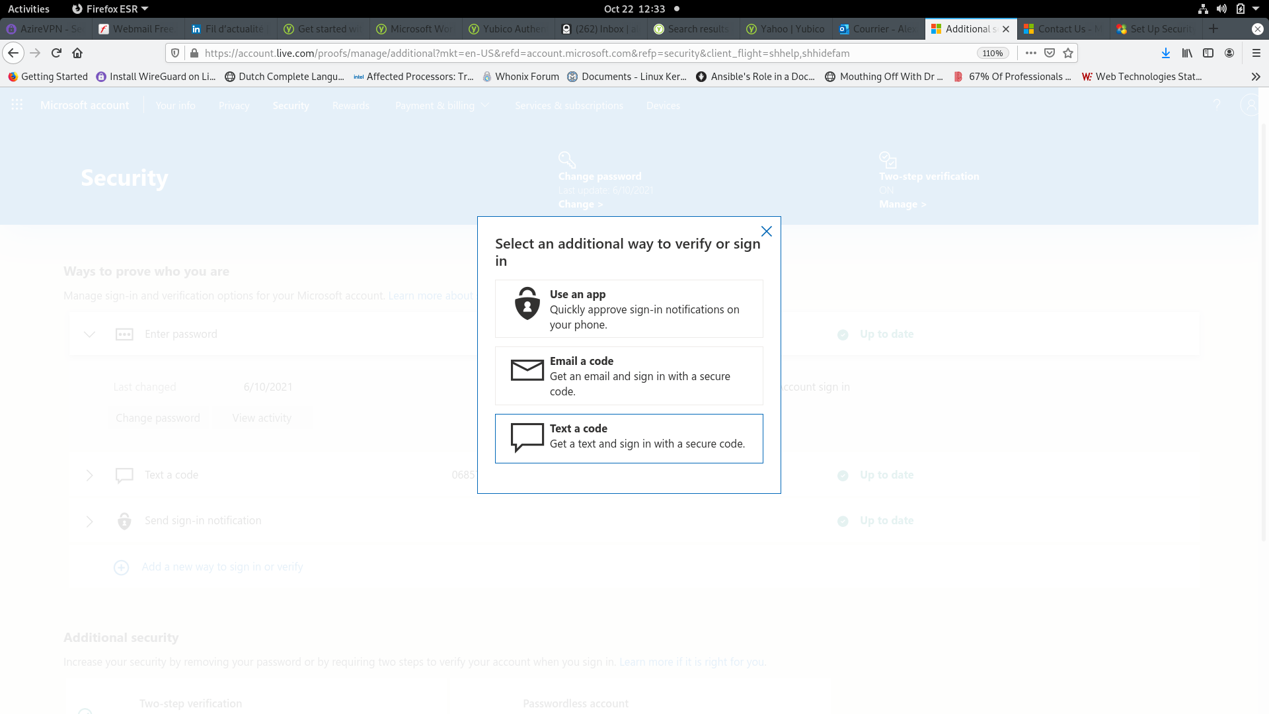This screenshot has width=1269, height=714.
Task: Choose the Use an app option
Action: [629, 309]
